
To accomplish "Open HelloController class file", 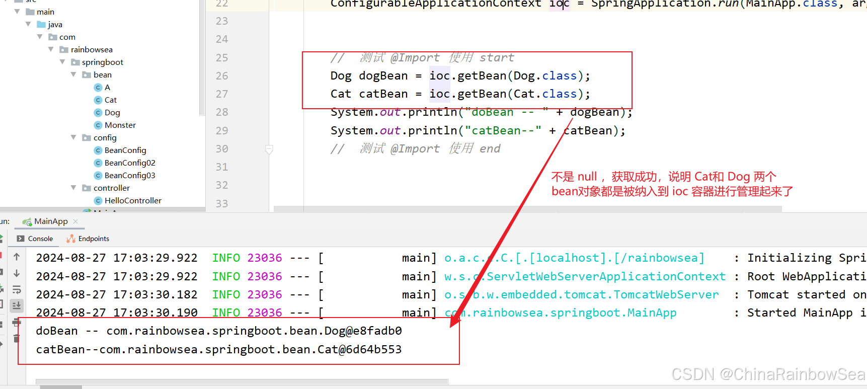I will [x=133, y=200].
